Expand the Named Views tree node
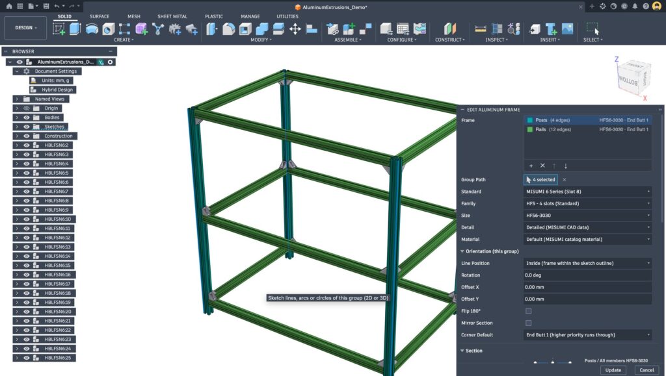Image resolution: width=666 pixels, height=376 pixels. point(17,99)
